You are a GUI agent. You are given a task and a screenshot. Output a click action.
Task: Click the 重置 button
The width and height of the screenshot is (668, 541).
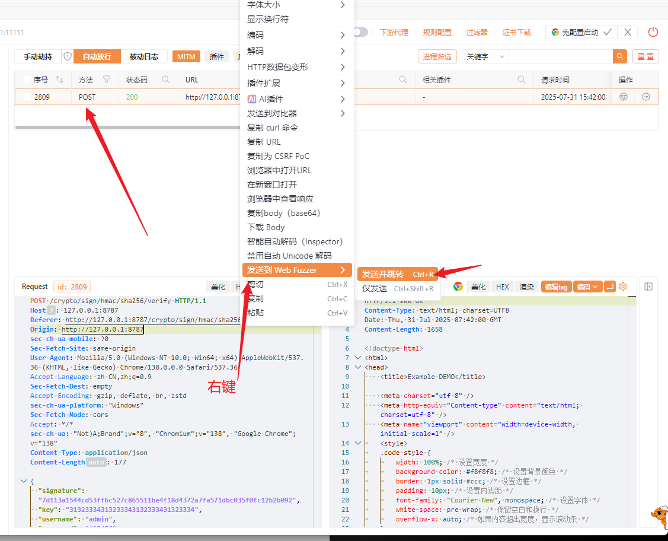coord(645,56)
